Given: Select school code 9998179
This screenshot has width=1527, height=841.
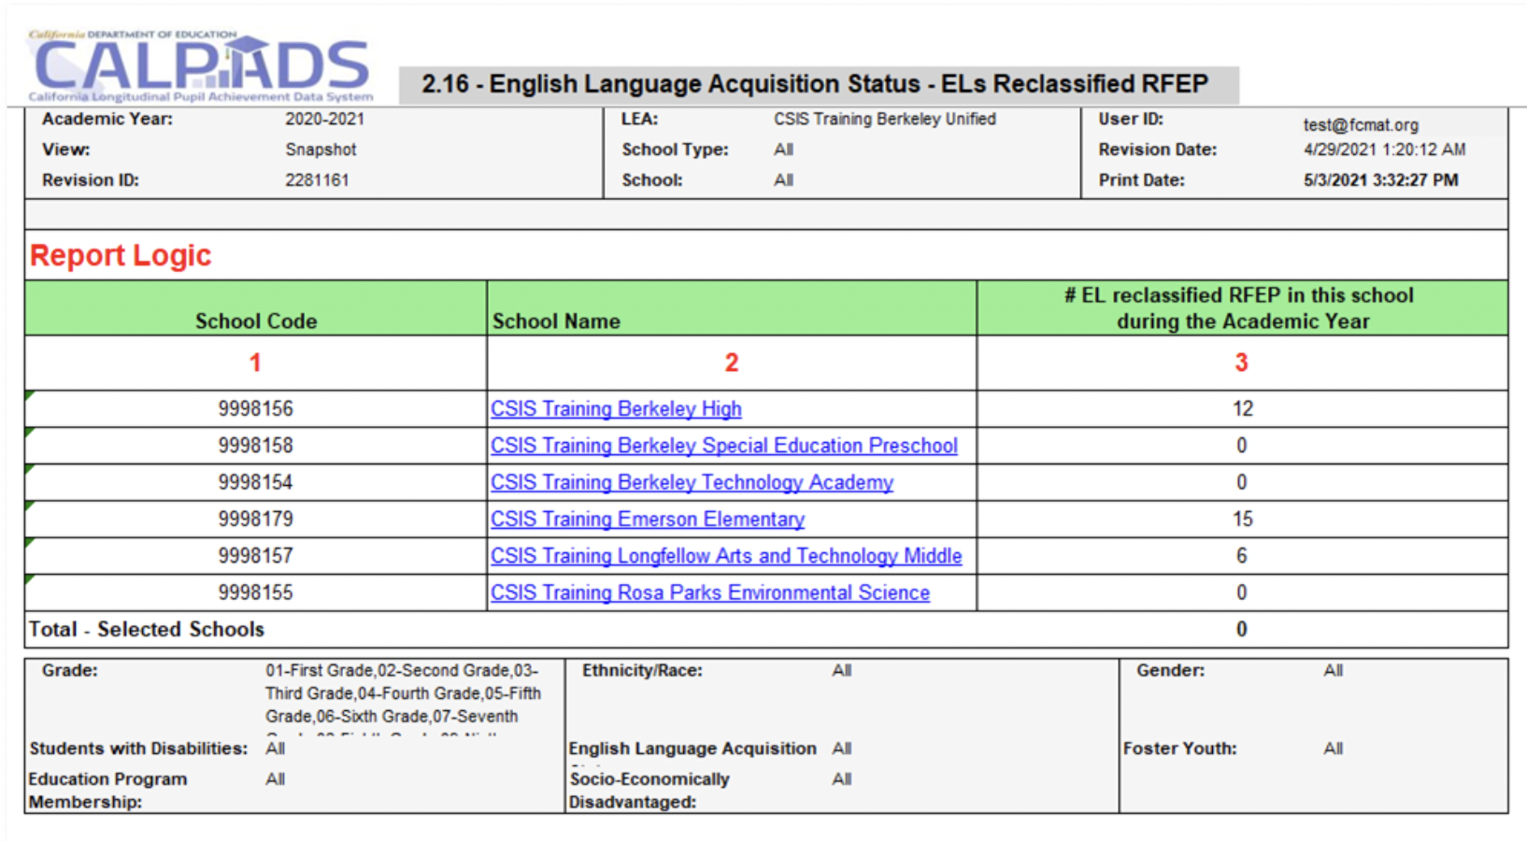Looking at the screenshot, I should point(255,520).
